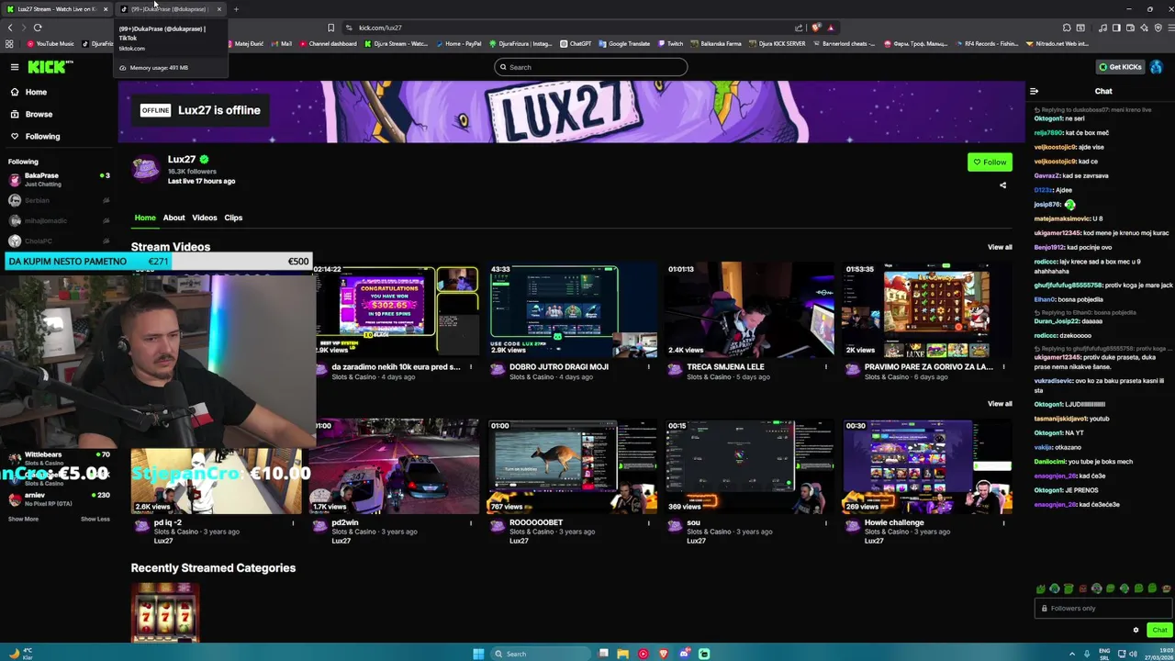Image resolution: width=1175 pixels, height=661 pixels.
Task: Open the Brave Shields lion icon
Action: click(x=816, y=28)
